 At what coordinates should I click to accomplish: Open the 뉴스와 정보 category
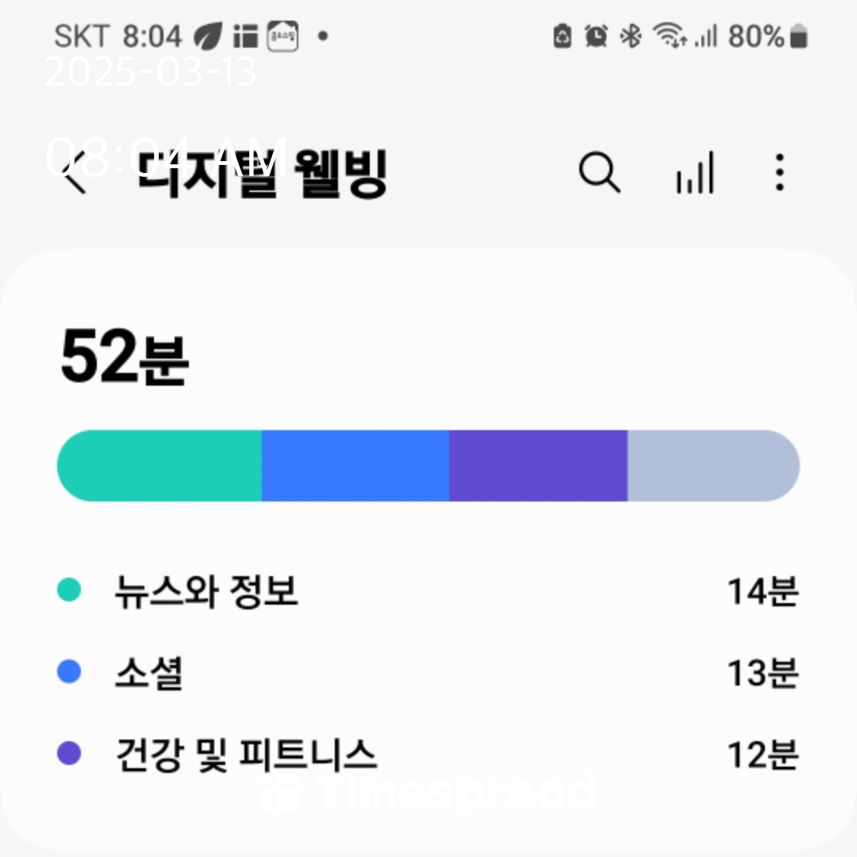(206, 590)
